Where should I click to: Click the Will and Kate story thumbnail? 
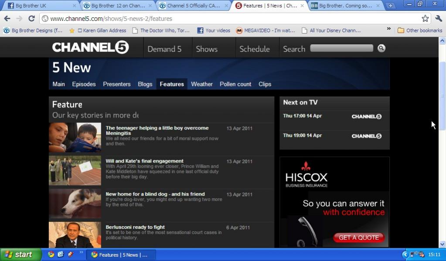pyautogui.click(x=75, y=171)
